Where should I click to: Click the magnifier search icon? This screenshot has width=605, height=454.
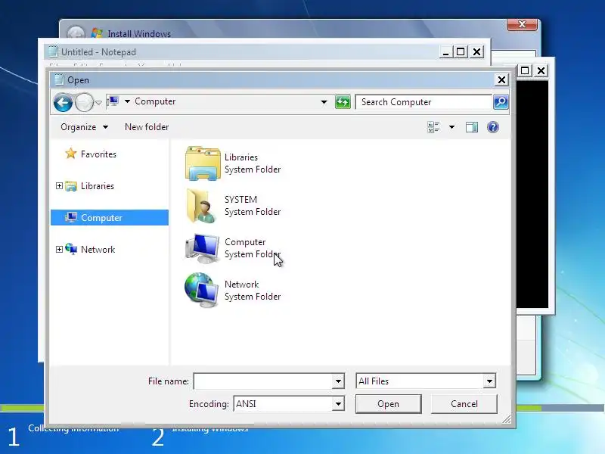501,102
